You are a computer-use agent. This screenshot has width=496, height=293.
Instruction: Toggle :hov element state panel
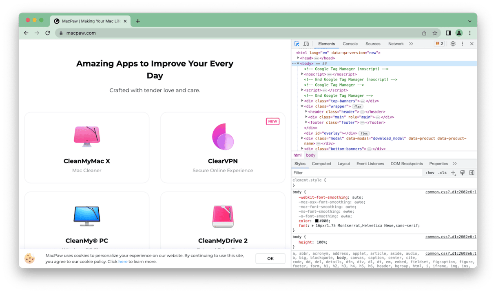tap(430, 173)
